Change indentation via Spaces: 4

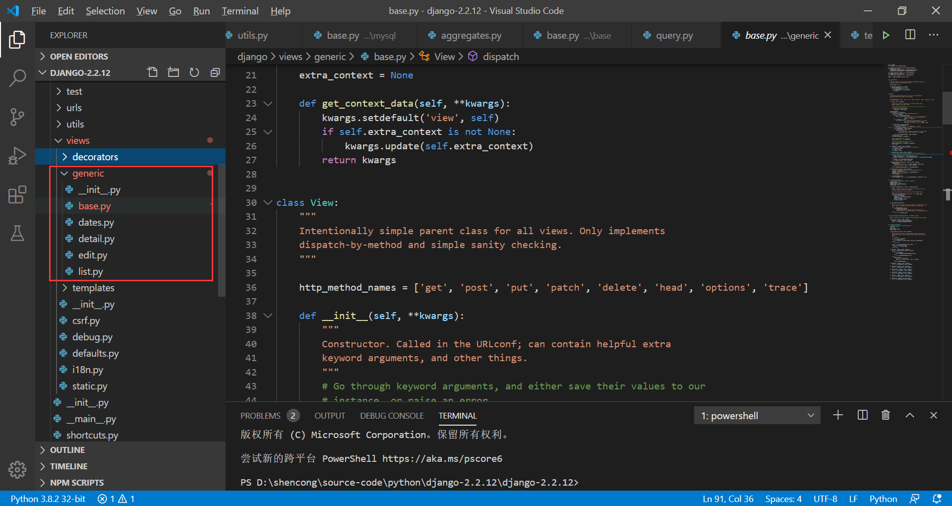(x=783, y=499)
